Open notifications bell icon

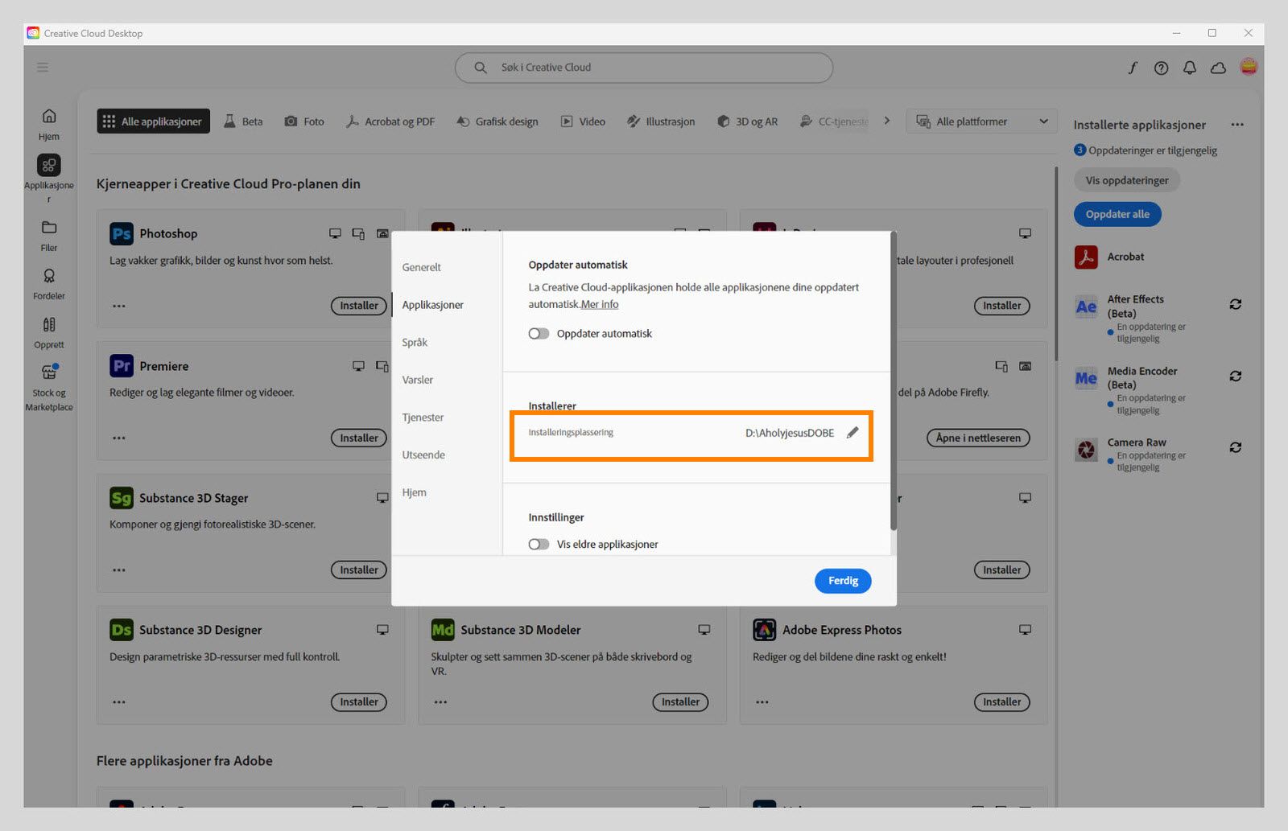pyautogui.click(x=1190, y=68)
